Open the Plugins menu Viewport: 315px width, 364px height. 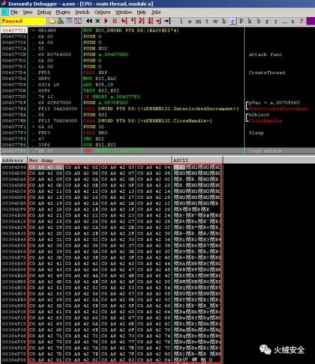63,12
